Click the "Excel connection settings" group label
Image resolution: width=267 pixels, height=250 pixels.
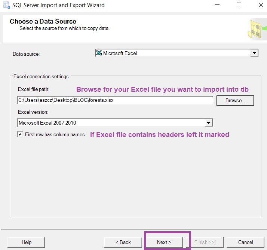pos(41,76)
